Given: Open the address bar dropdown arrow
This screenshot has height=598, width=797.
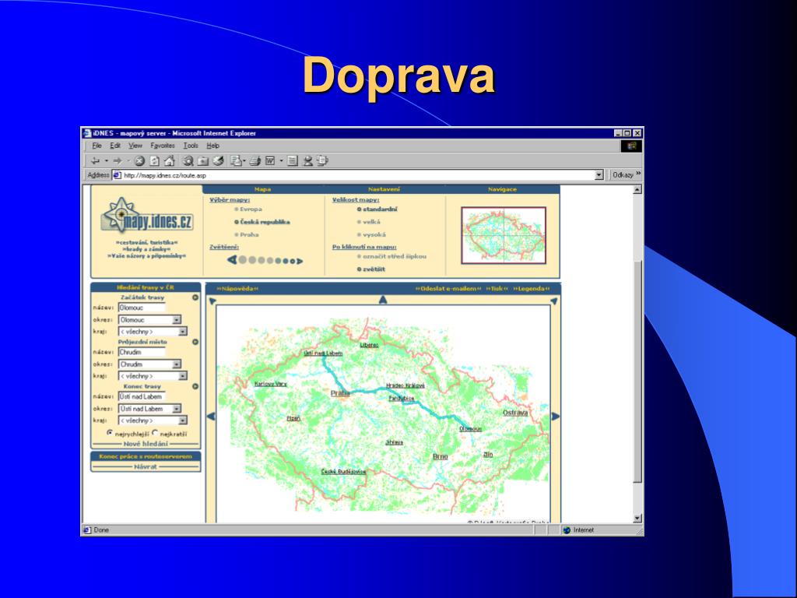Looking at the screenshot, I should (599, 175).
